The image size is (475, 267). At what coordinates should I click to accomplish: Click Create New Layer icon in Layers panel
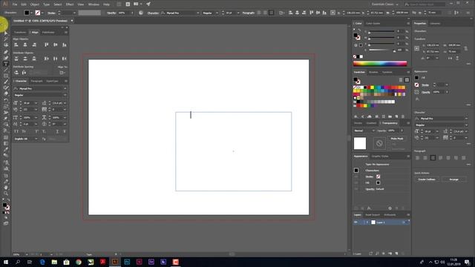tap(396, 254)
